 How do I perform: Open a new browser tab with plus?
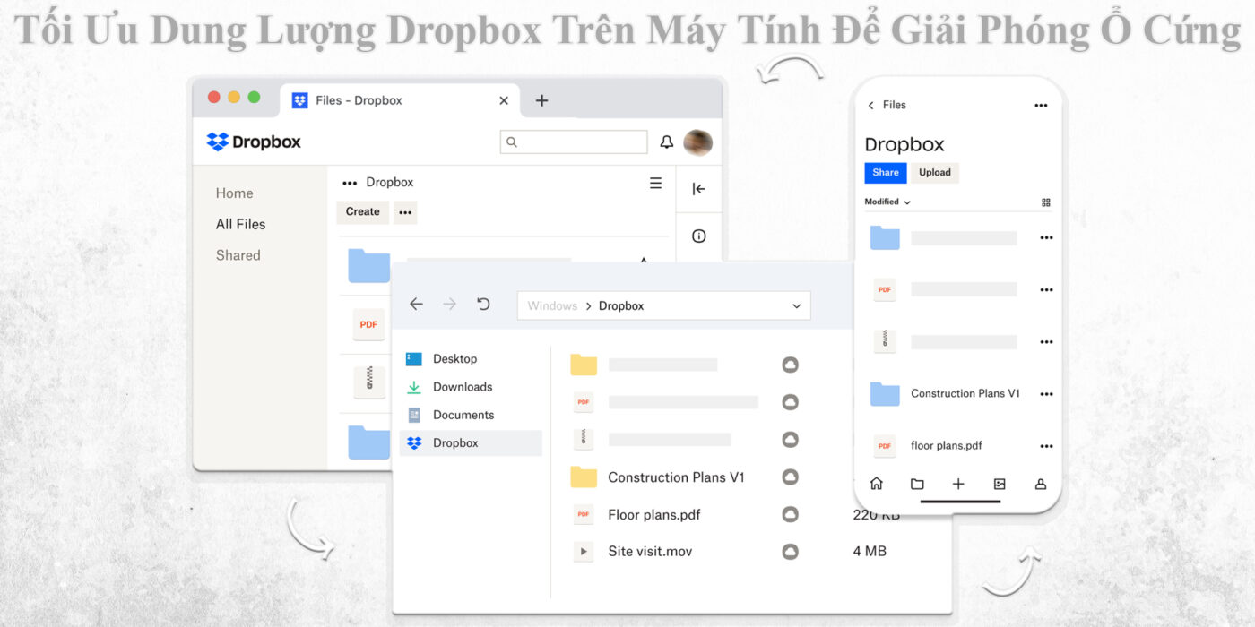541,100
